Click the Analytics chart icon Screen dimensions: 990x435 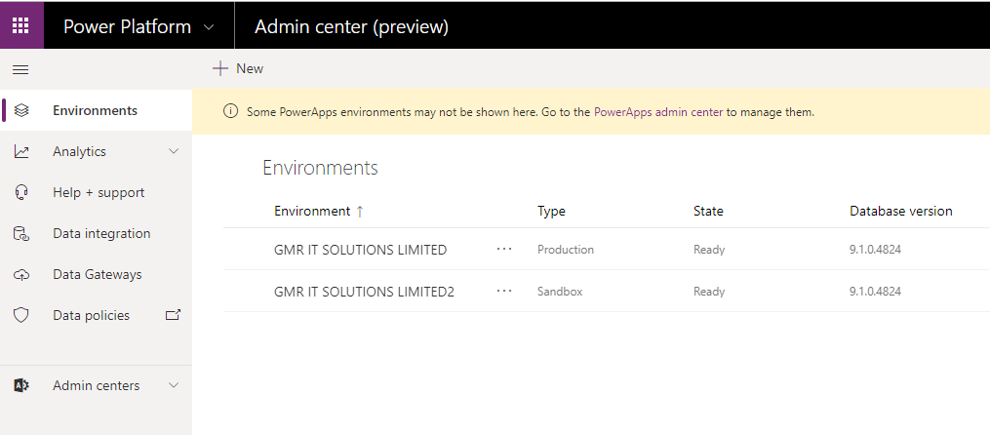21,151
